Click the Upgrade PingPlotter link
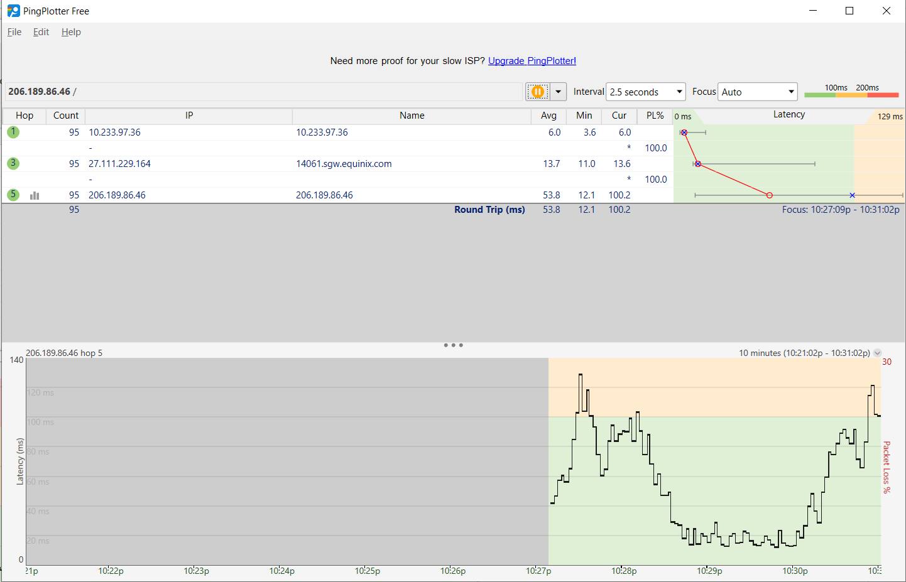Image resolution: width=906 pixels, height=582 pixels. tap(532, 61)
